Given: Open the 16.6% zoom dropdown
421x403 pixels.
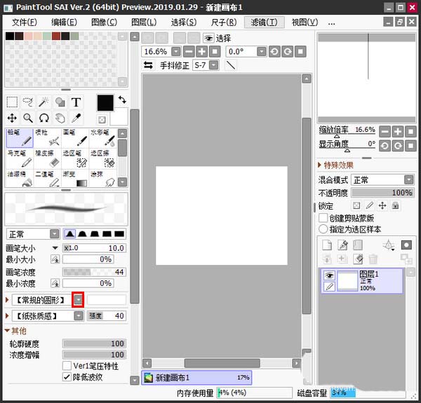Looking at the screenshot, I should (176, 51).
